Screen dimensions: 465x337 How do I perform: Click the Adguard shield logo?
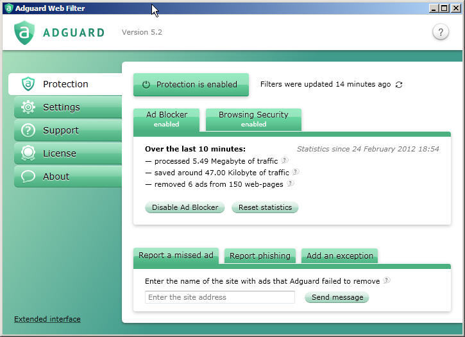[24, 32]
